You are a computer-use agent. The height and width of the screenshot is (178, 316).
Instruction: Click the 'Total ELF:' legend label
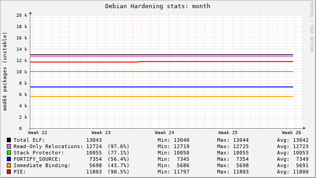coord(29,140)
